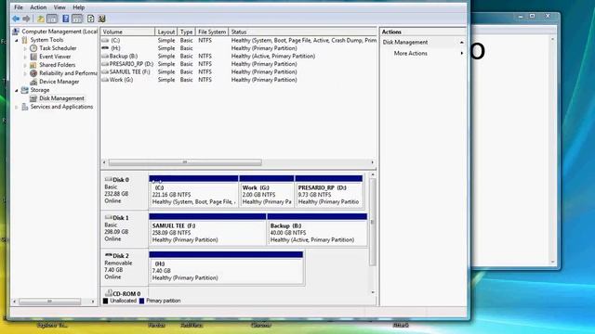Click the volume list horizontal scrollbar thumb

pyautogui.click(x=185, y=162)
